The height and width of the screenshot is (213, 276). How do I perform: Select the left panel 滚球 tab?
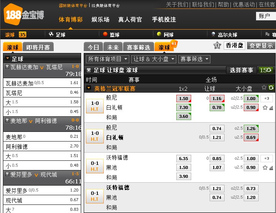click(x=13, y=47)
